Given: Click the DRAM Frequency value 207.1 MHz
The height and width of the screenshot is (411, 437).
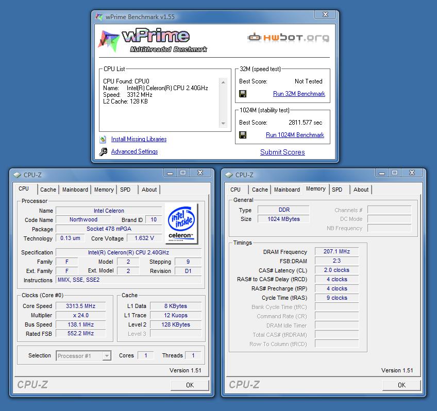Looking at the screenshot, I should click(337, 251).
